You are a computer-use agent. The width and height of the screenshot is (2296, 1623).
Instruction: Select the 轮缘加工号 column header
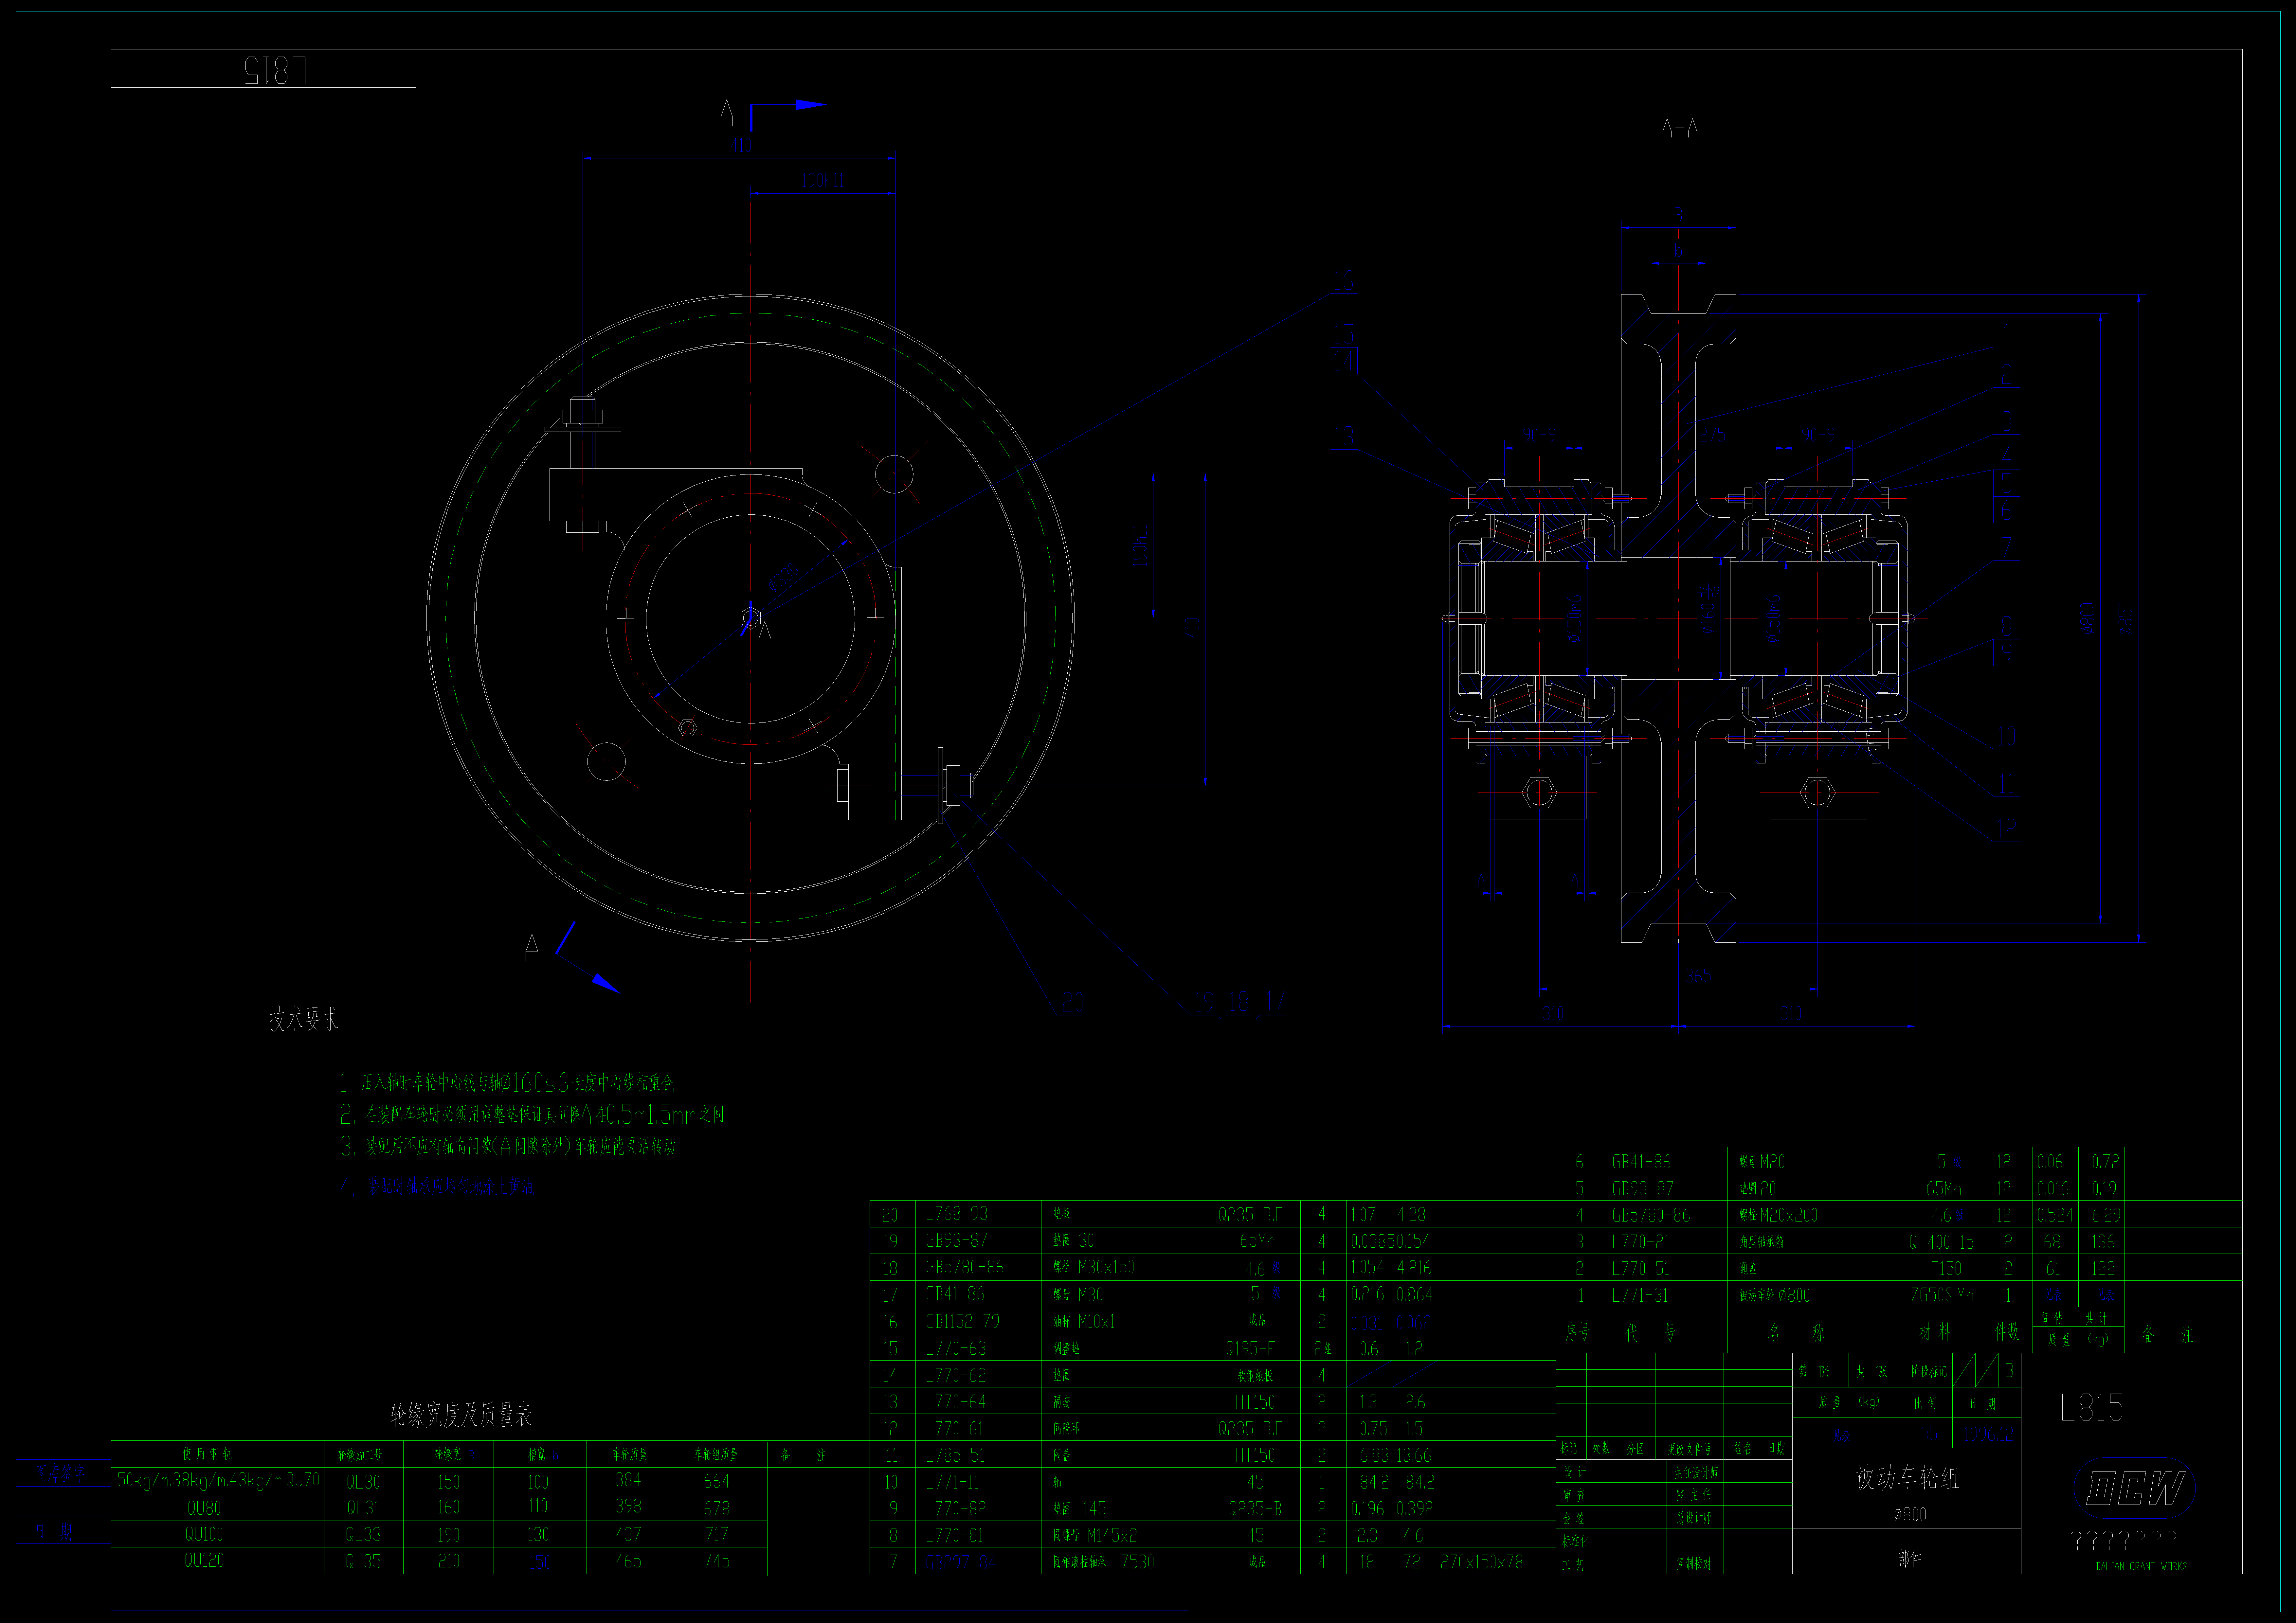(360, 1455)
